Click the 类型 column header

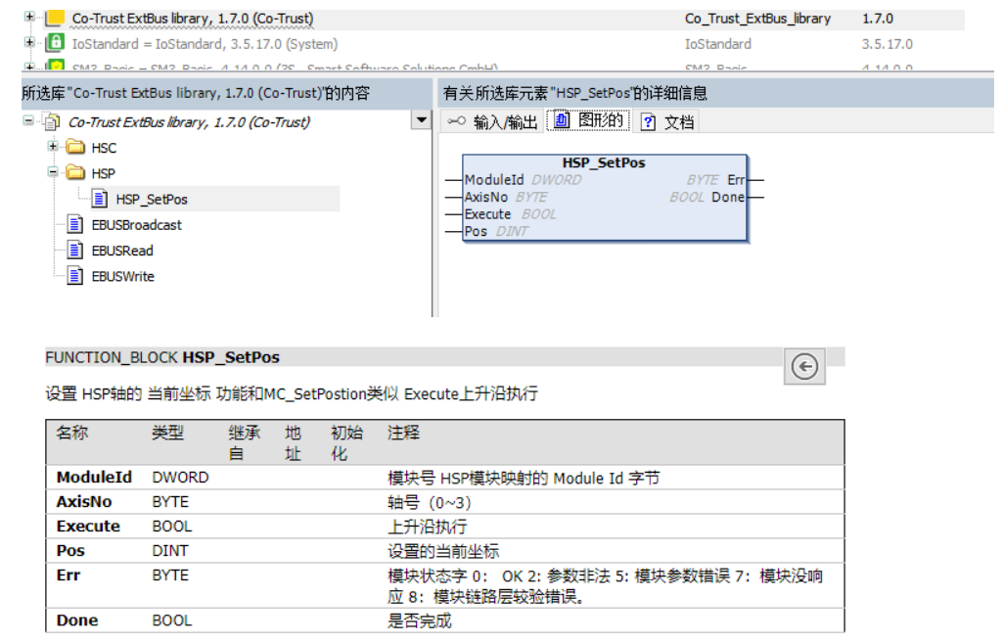point(167,434)
